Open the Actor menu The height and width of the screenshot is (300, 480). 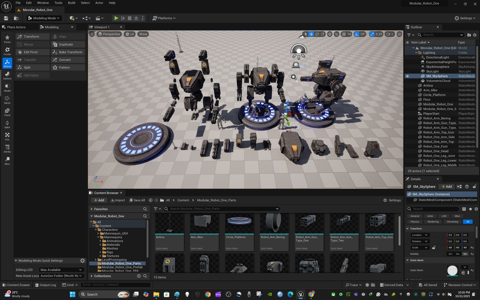[99, 3]
